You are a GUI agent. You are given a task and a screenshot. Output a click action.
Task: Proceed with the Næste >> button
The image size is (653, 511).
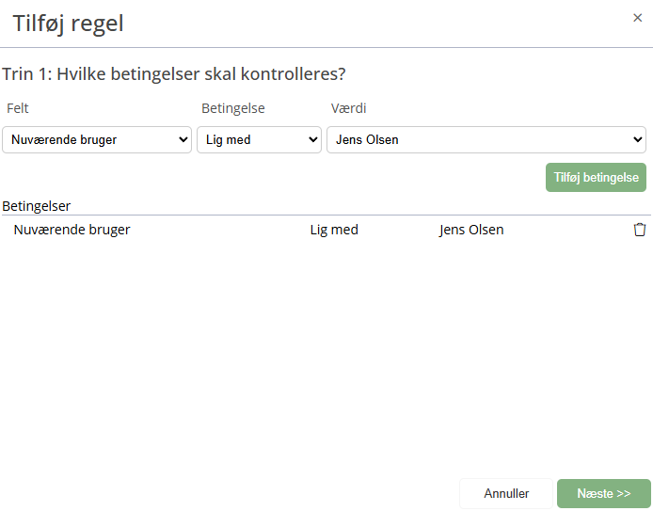(603, 493)
